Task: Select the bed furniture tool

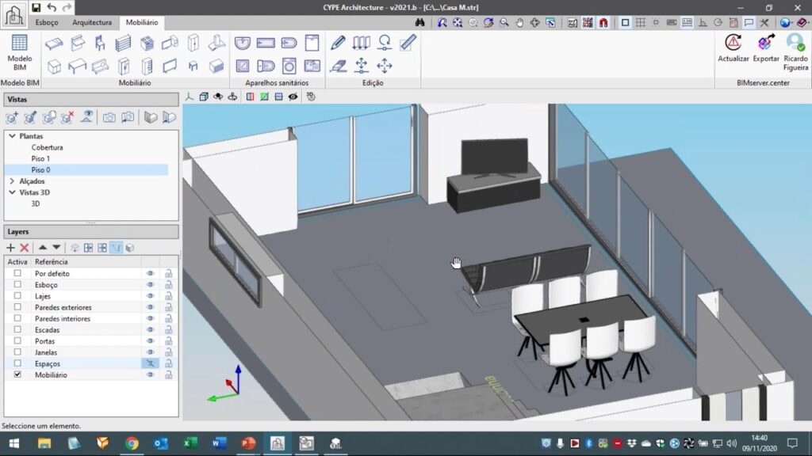Action: pos(54,44)
